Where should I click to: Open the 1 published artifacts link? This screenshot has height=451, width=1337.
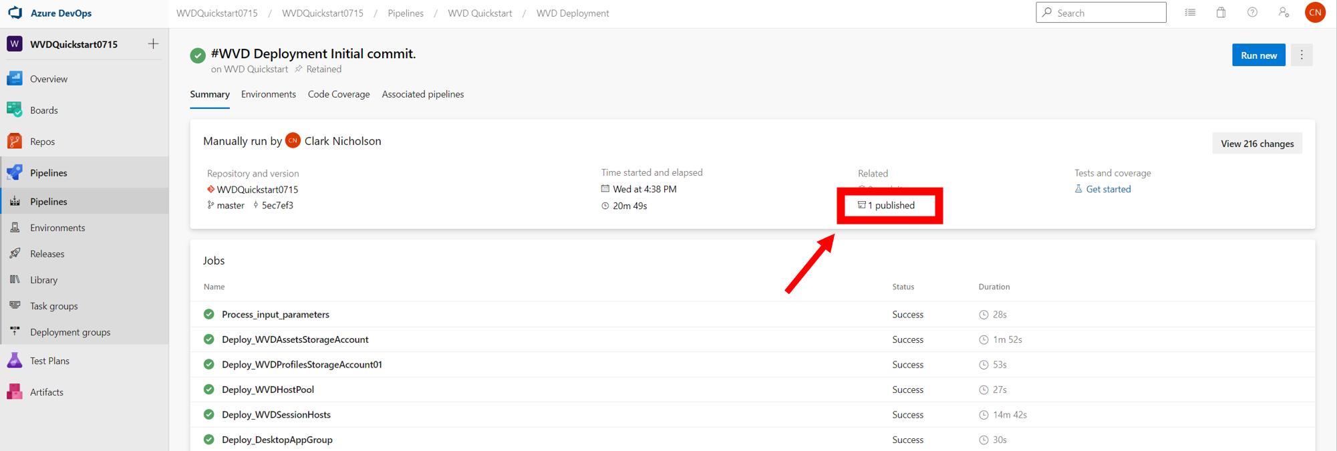click(887, 205)
